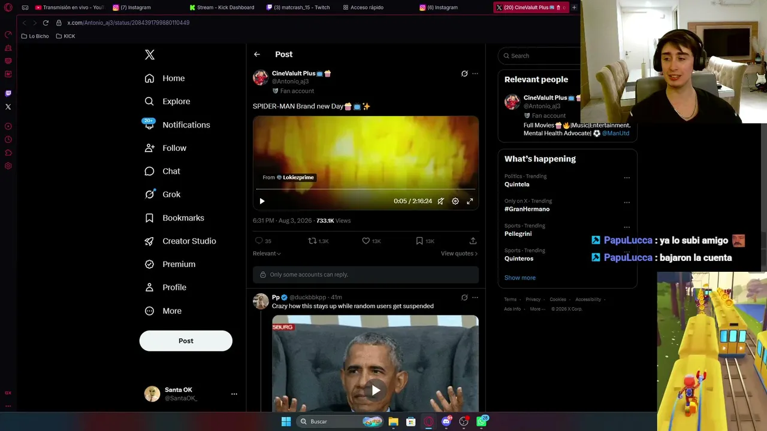Open more options on the CineVault Plus post

(x=475, y=74)
